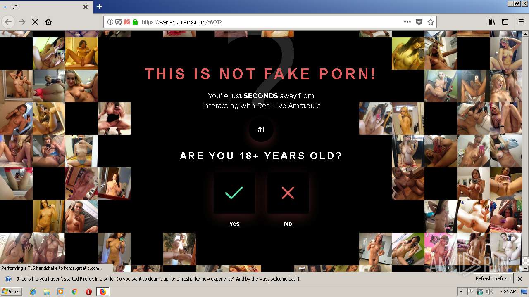Open a new browser tab
The image size is (529, 297).
(x=100, y=7)
